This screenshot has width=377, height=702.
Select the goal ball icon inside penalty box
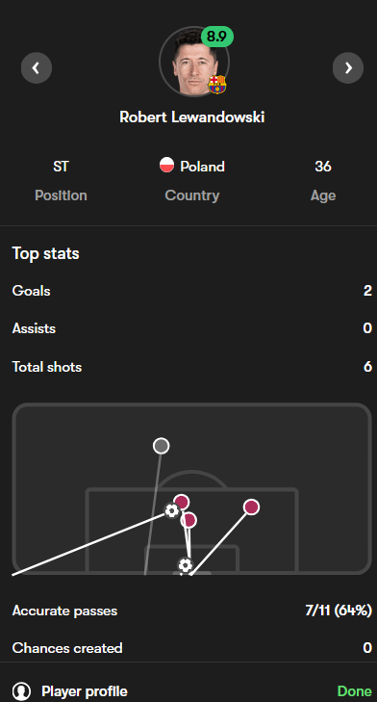[171, 510]
